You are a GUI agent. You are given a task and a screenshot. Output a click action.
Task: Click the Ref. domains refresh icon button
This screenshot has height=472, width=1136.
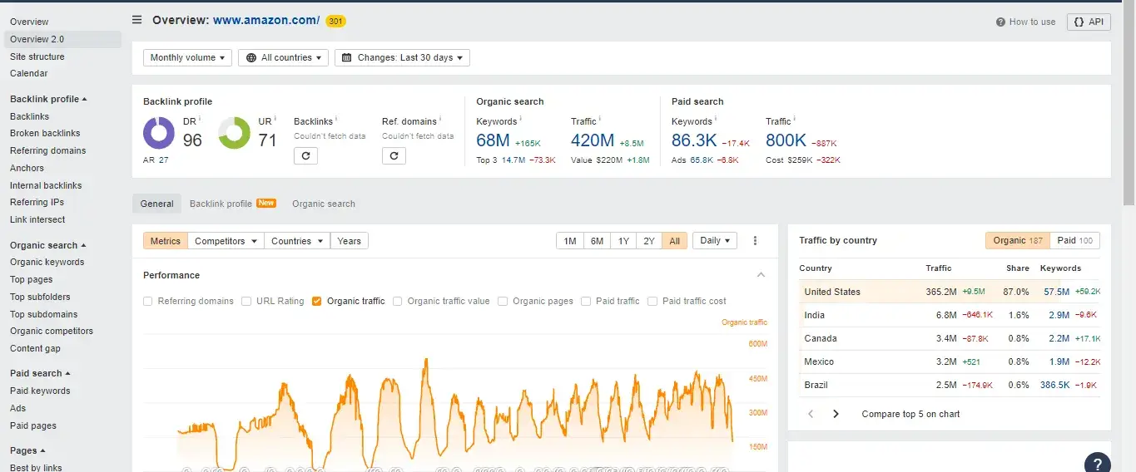click(x=394, y=155)
